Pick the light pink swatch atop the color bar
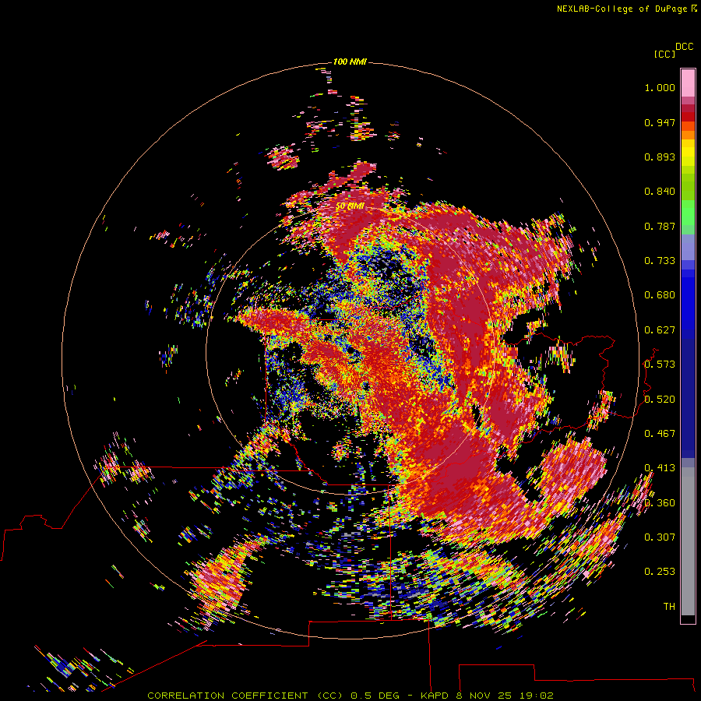Image resolution: width=701 pixels, height=701 pixels. click(688, 83)
